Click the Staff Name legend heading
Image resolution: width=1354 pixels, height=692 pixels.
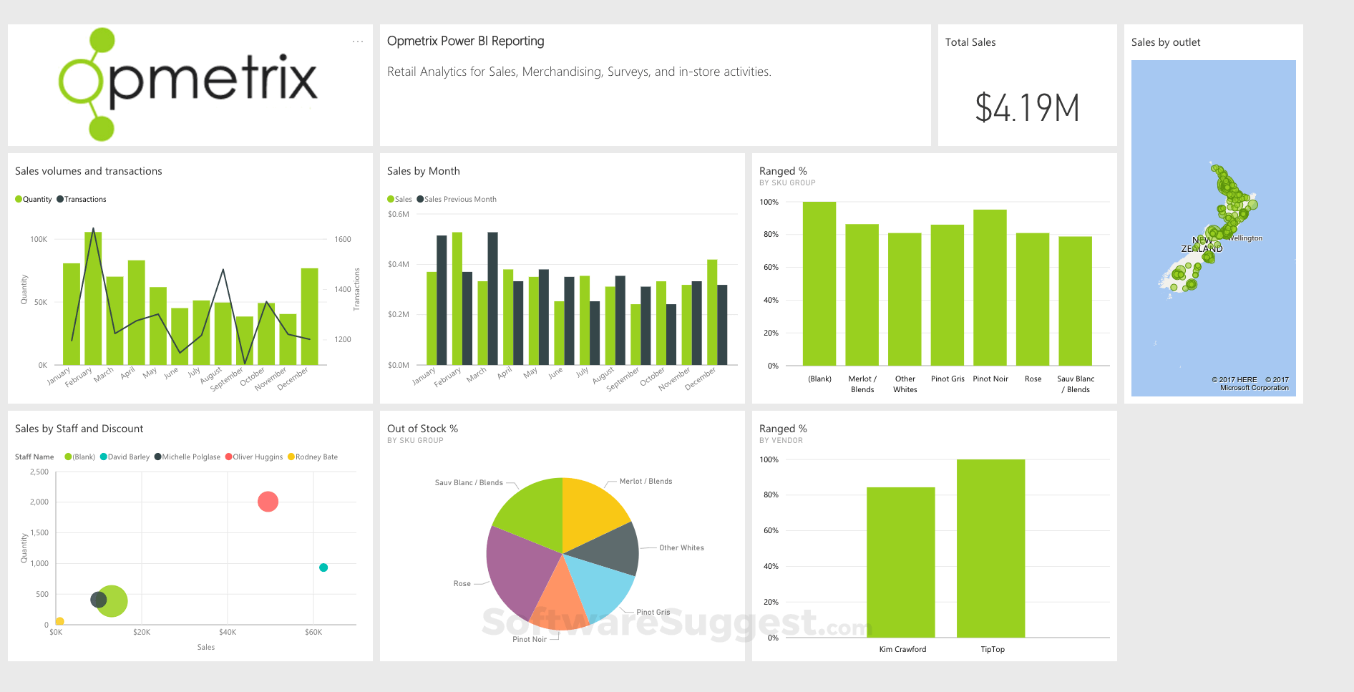[x=34, y=457]
